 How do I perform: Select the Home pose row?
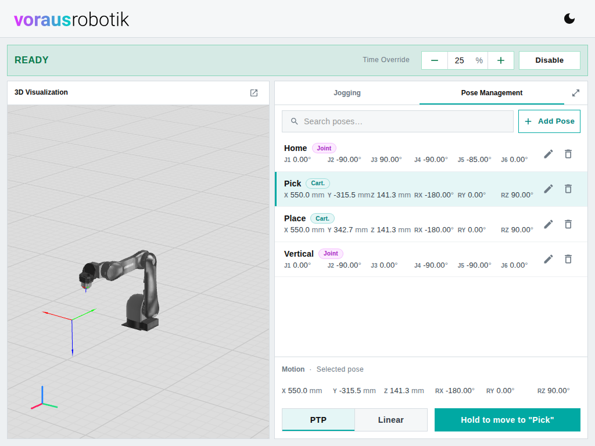431,154
